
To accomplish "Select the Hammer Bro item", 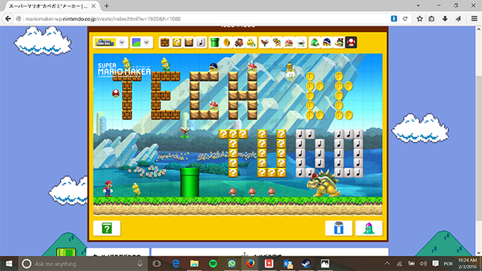I will (x=277, y=43).
